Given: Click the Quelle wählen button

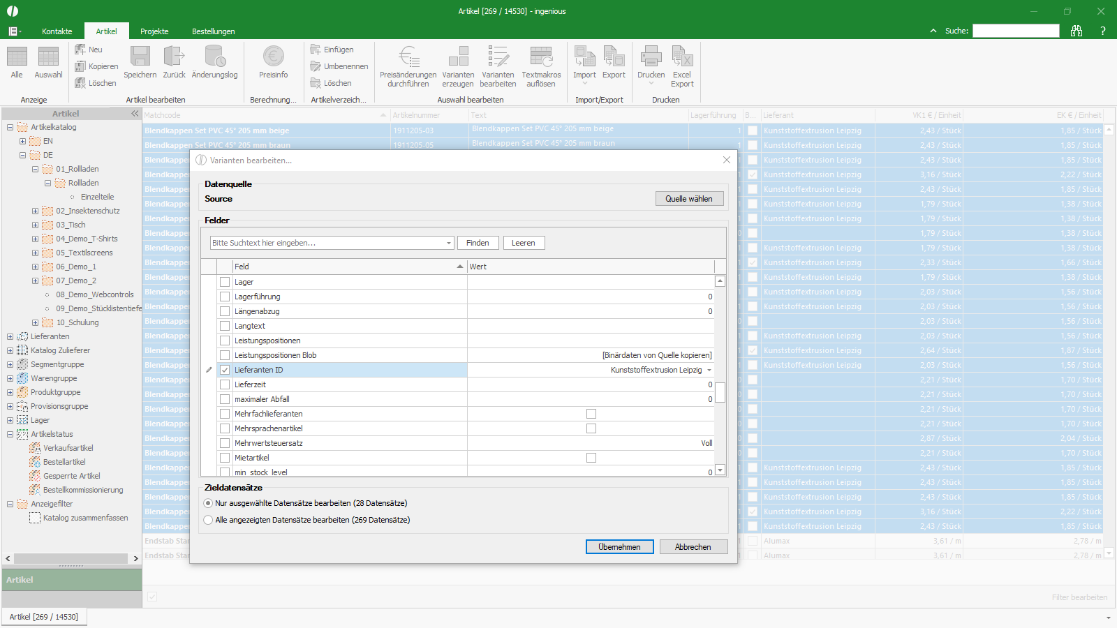Looking at the screenshot, I should [689, 199].
